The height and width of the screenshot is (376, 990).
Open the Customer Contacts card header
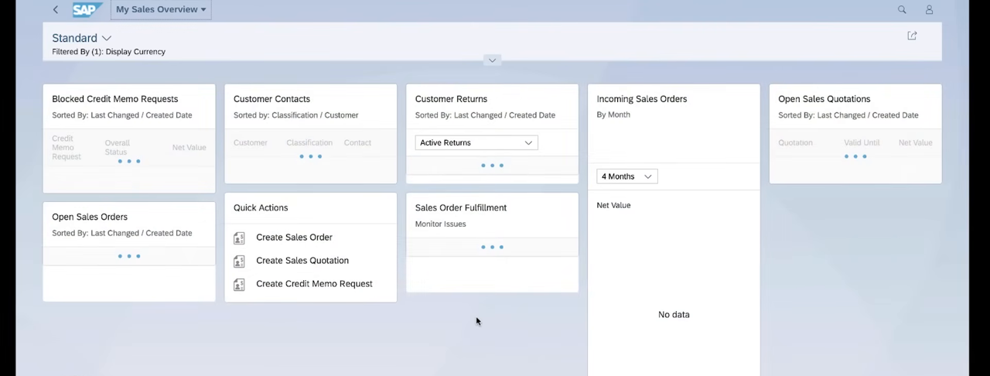click(x=310, y=107)
